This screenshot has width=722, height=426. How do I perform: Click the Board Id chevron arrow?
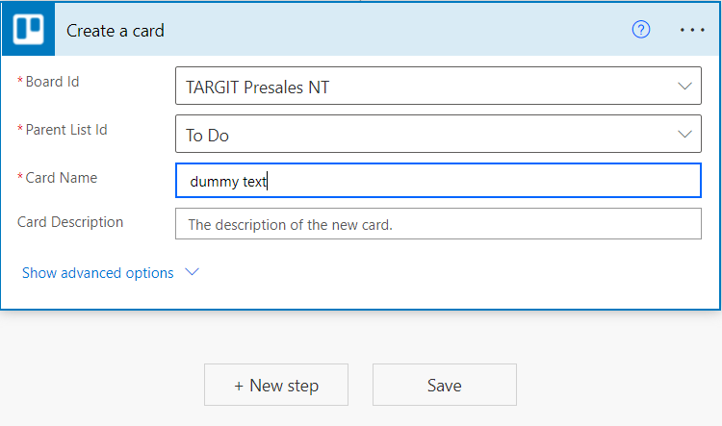(x=684, y=86)
